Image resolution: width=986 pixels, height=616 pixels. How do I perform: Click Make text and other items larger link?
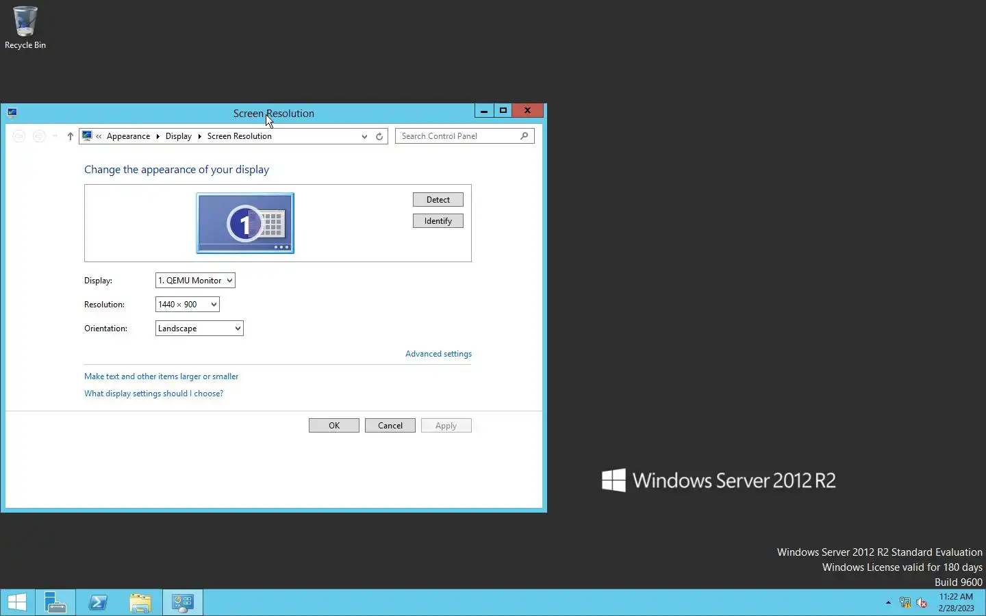[162, 376]
